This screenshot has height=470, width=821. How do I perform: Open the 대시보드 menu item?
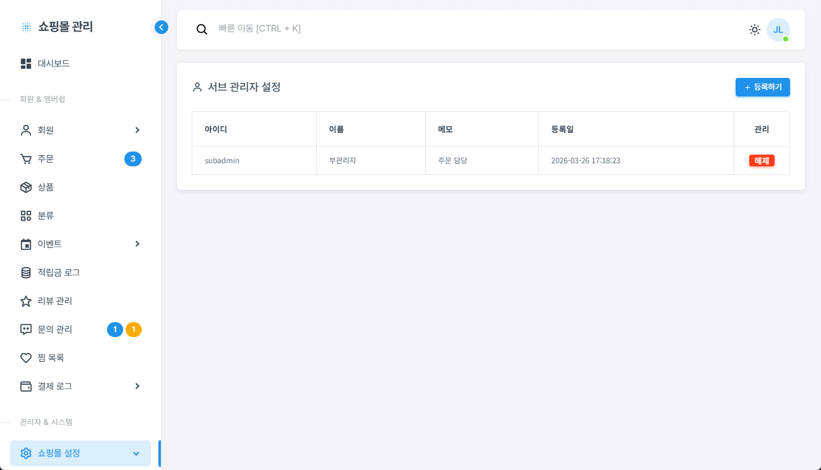coord(54,64)
